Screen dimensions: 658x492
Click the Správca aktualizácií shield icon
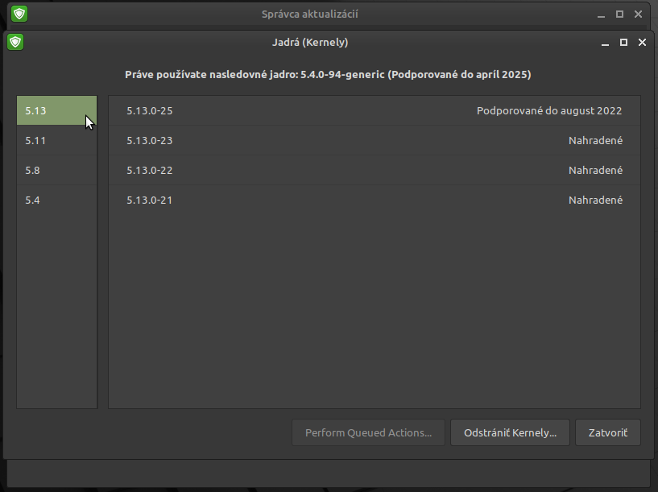click(x=19, y=14)
